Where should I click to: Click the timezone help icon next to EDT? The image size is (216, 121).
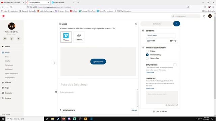pos(175,41)
